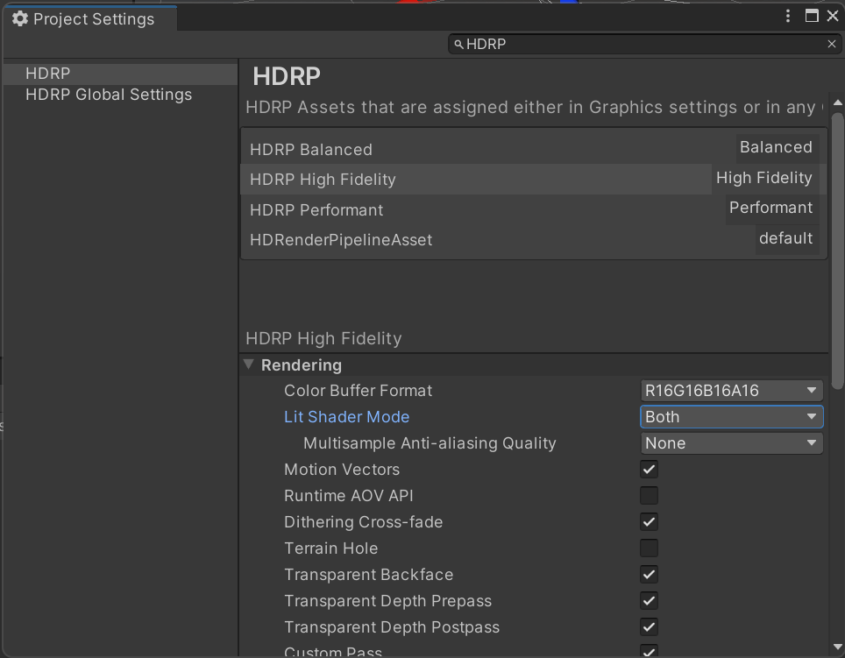Click the Color Buffer Format label
The width and height of the screenshot is (845, 658).
tap(358, 391)
